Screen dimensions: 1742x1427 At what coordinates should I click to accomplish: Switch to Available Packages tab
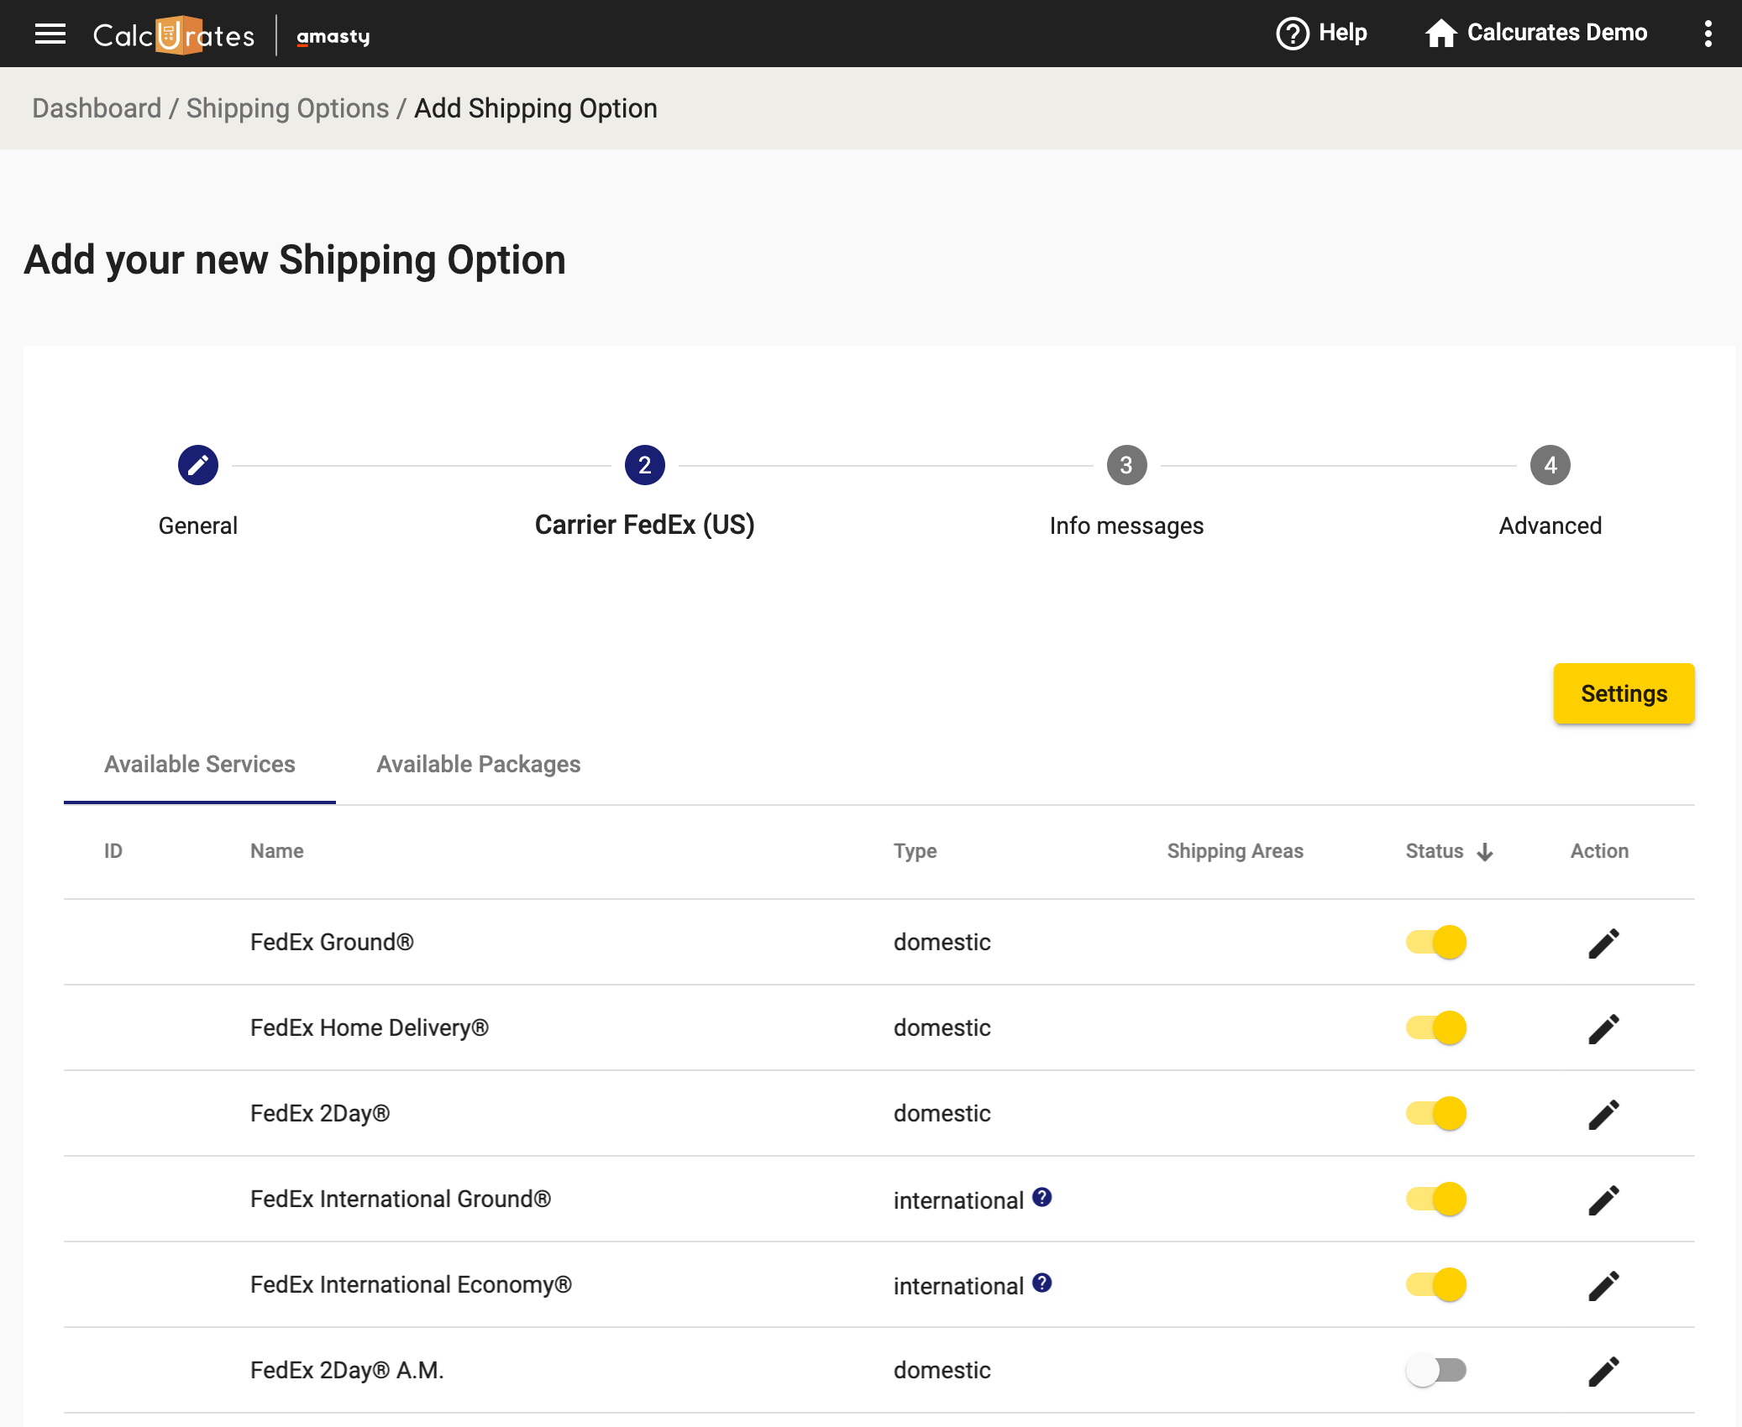(x=479, y=764)
